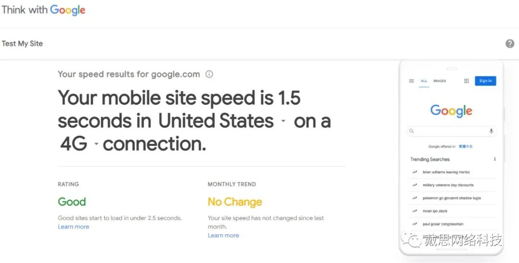Click the help question mark icon

click(x=510, y=44)
